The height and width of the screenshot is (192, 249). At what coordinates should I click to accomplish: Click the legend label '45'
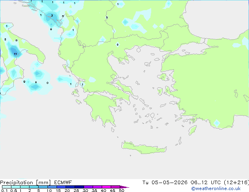(x=112, y=190)
